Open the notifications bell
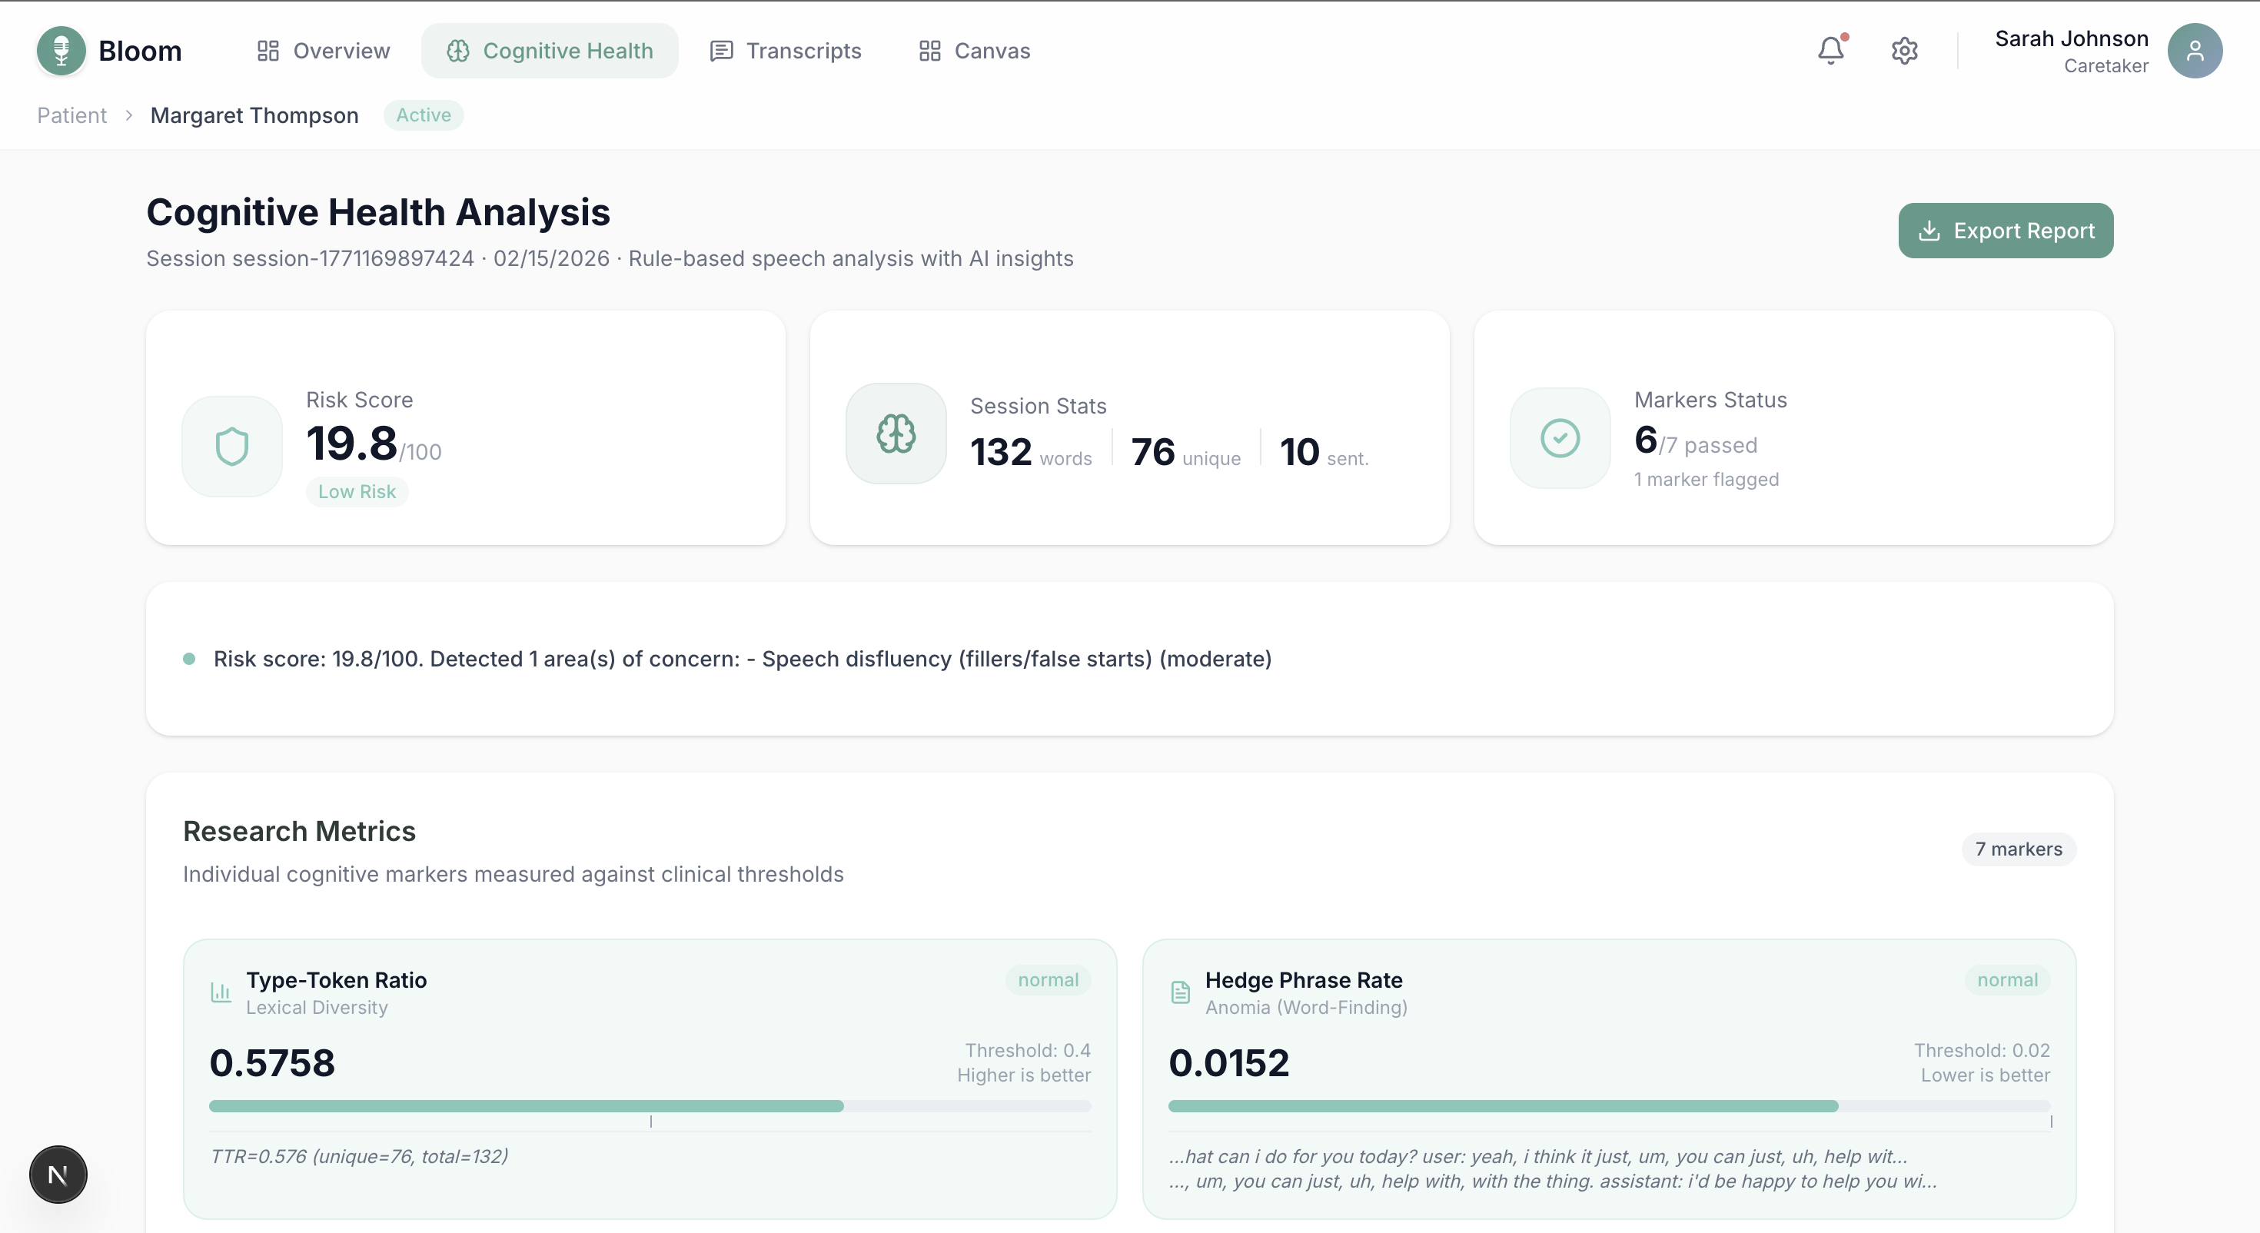Image resolution: width=2260 pixels, height=1233 pixels. pos(1830,51)
